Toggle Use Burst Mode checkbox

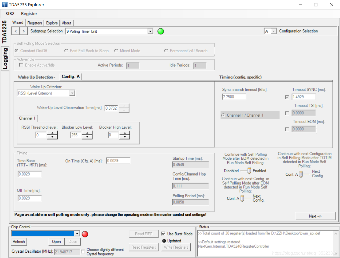[163, 234]
